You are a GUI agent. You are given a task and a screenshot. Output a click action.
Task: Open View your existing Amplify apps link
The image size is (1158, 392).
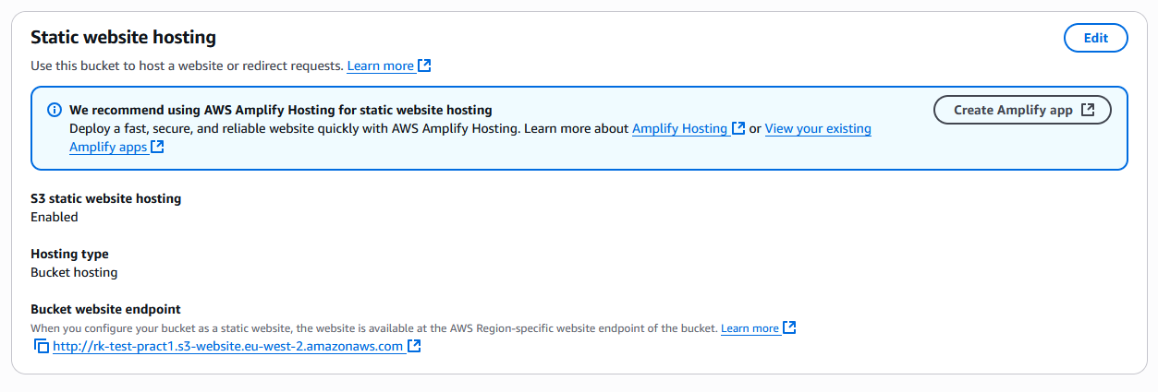tap(817, 129)
